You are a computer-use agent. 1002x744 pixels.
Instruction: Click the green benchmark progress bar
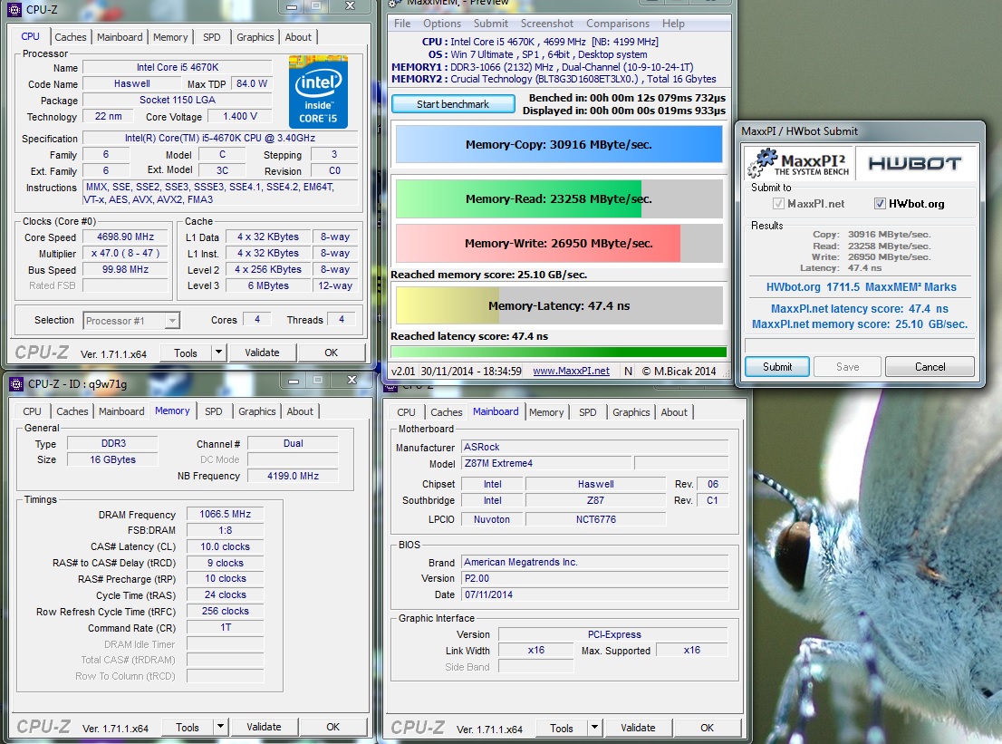(x=558, y=352)
